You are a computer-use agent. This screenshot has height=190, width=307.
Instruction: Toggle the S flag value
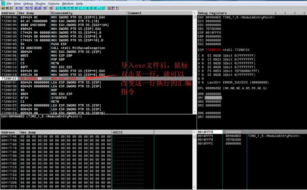(x=203, y=71)
